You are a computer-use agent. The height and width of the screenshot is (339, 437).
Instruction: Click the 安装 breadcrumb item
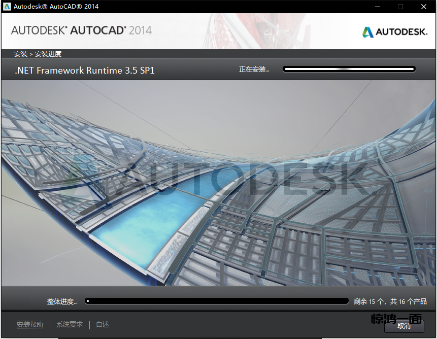coord(21,54)
